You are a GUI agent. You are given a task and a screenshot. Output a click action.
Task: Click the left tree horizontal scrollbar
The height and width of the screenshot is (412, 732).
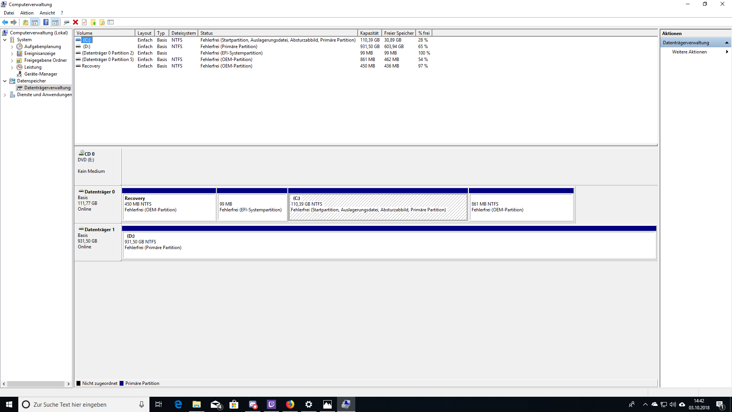(x=36, y=384)
